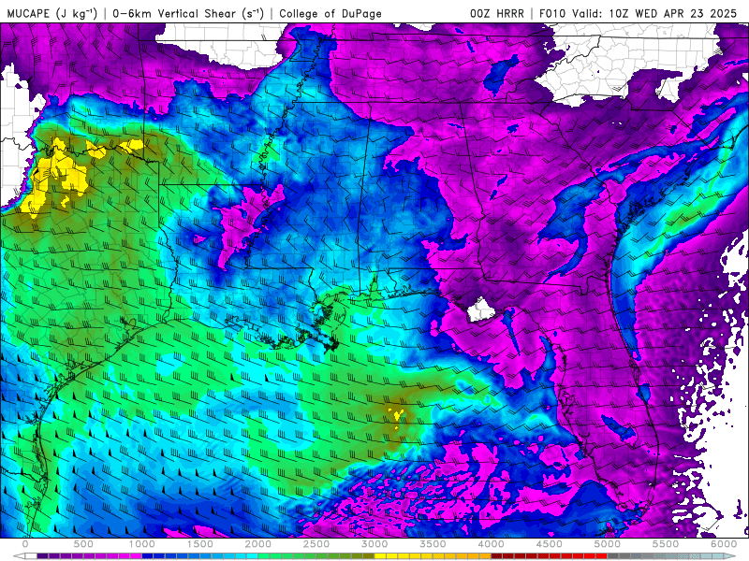This screenshot has height=561, width=749.
Task: Click the 5500 label on the color scale
Action: click(666, 544)
